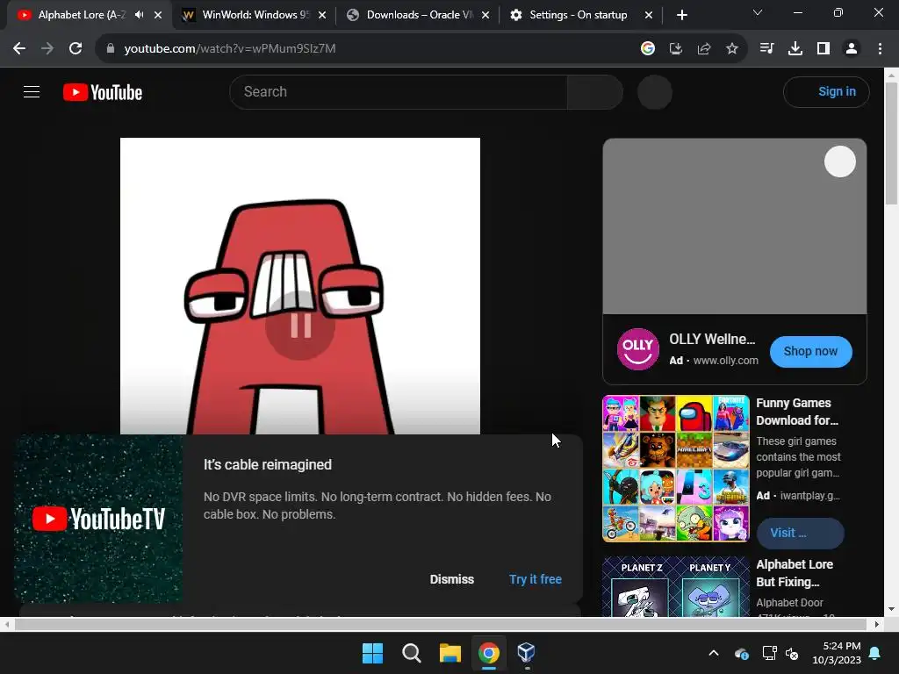Image resolution: width=899 pixels, height=674 pixels.
Task: Switch to Settings On startup tab
Action: 576,15
